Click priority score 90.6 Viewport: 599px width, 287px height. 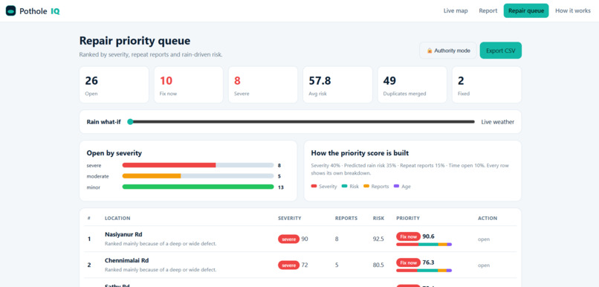pos(428,236)
